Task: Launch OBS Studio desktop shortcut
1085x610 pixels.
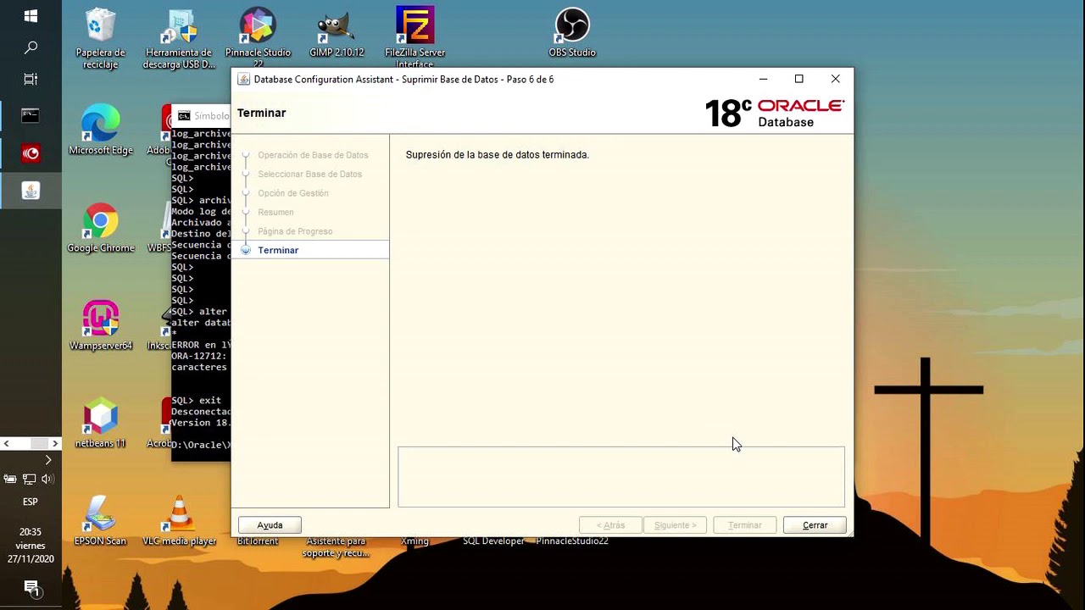Action: pos(572,34)
